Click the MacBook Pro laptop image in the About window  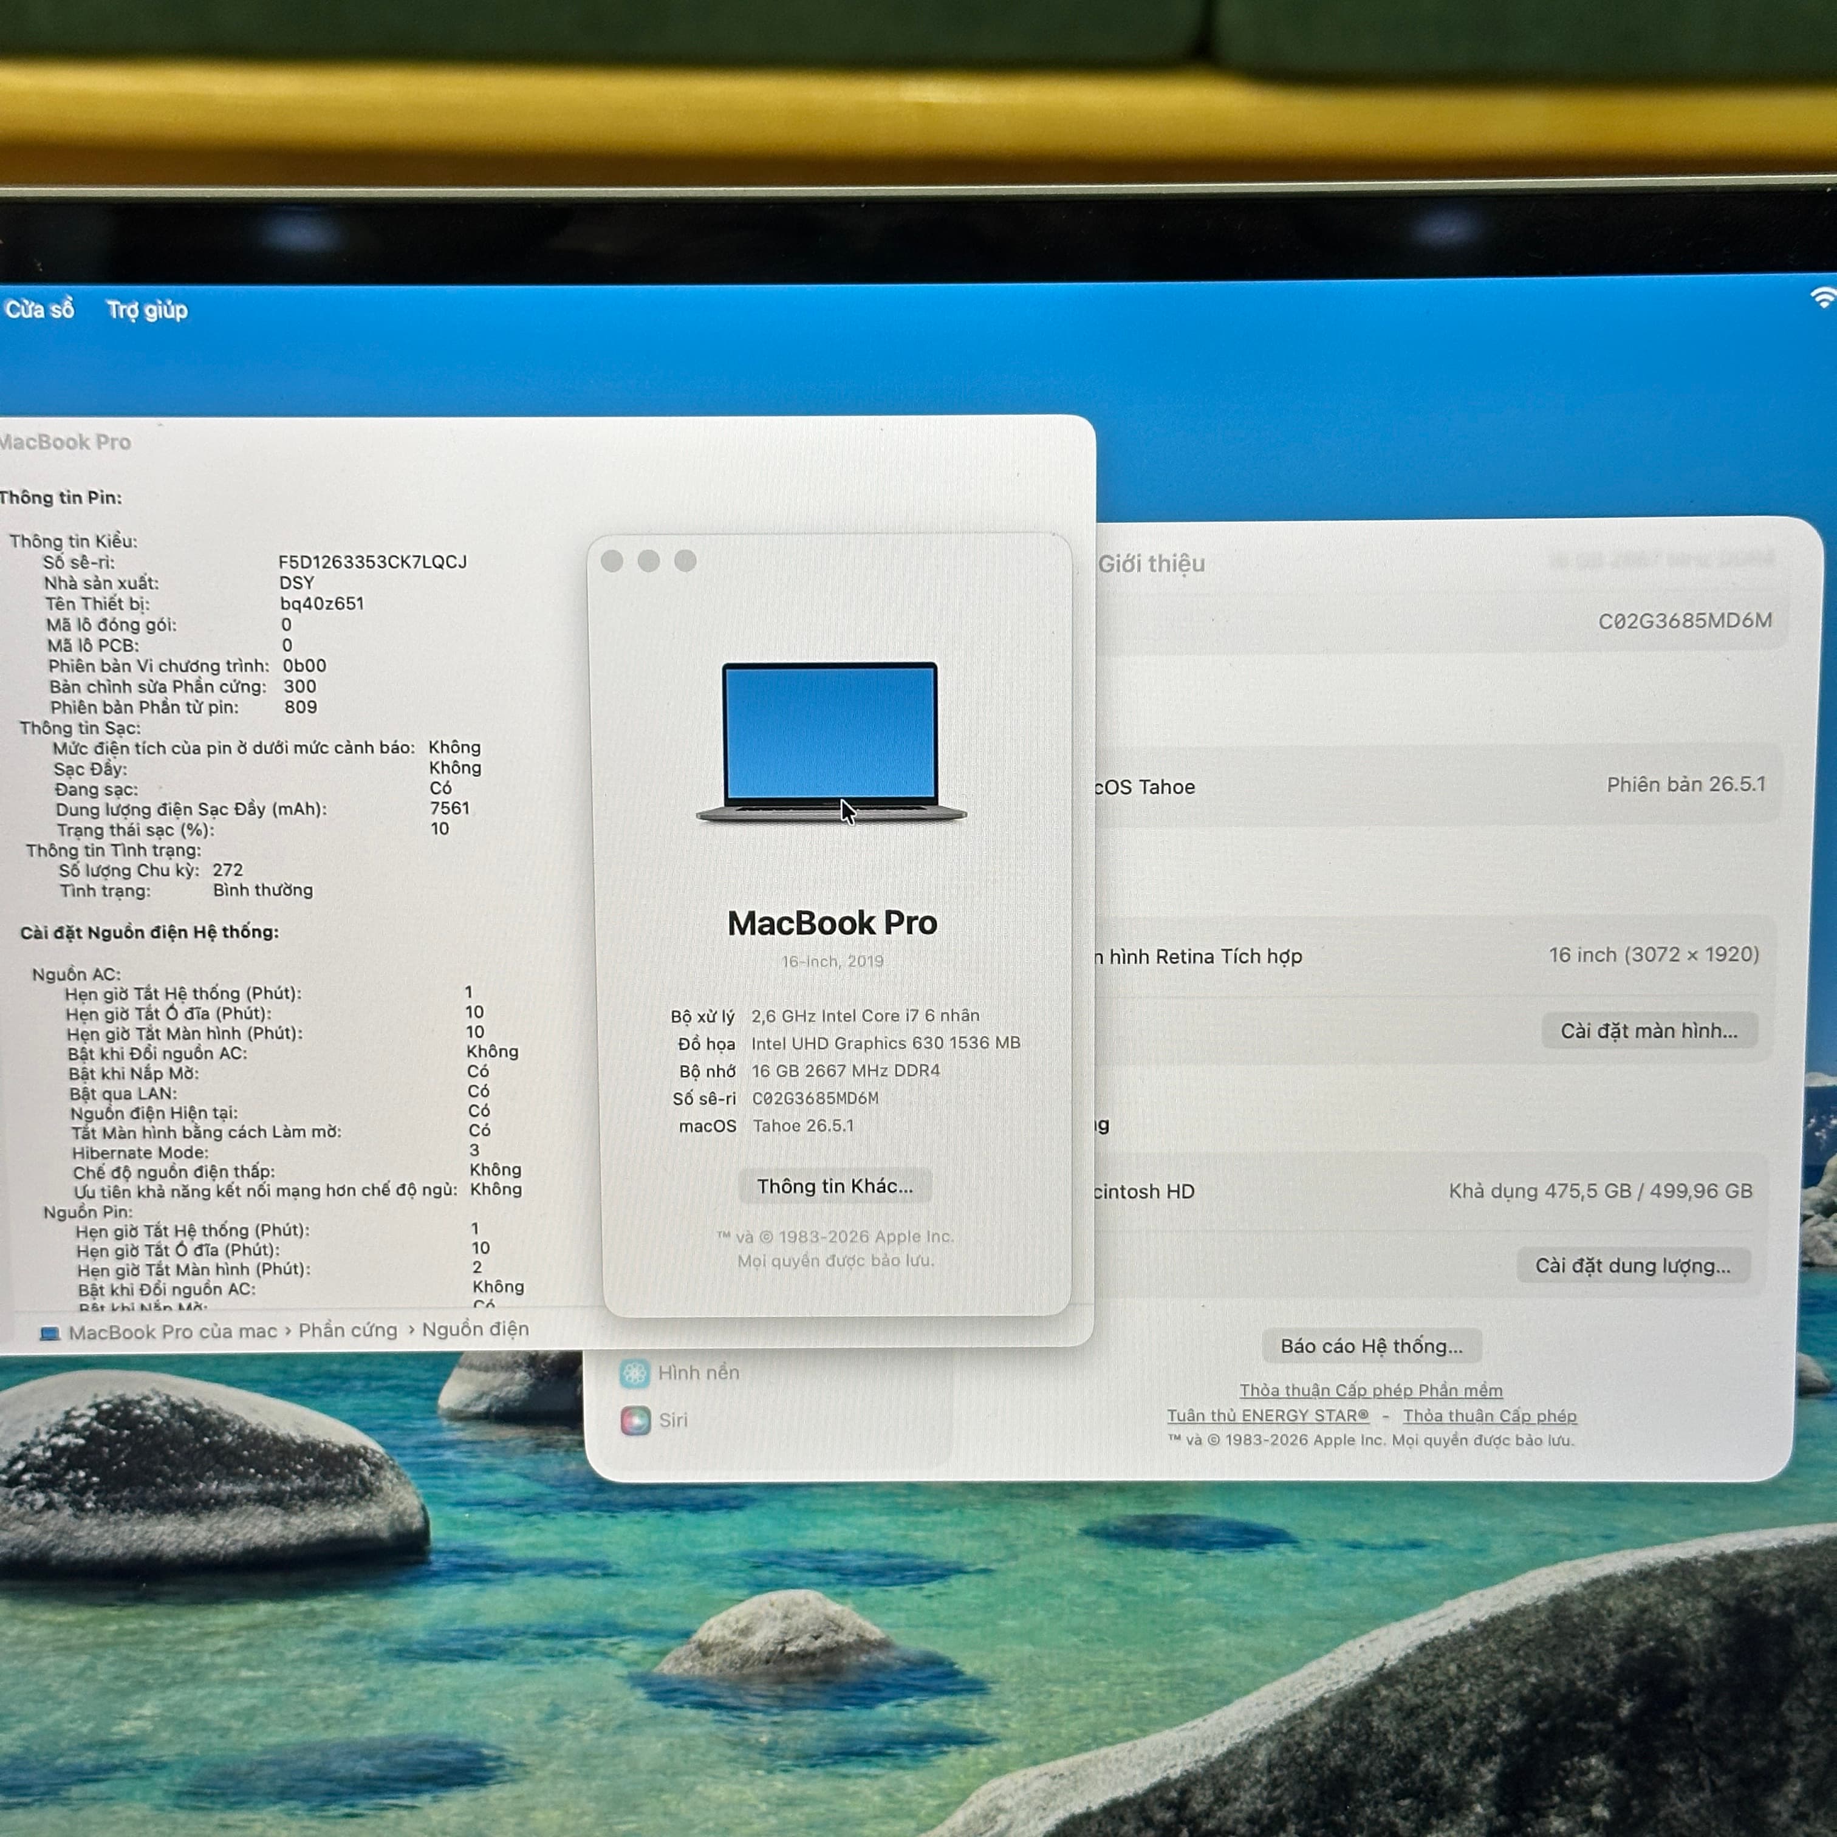pos(831,742)
